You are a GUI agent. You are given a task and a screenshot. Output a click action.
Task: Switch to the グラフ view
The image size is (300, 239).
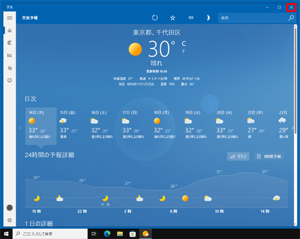click(238, 156)
